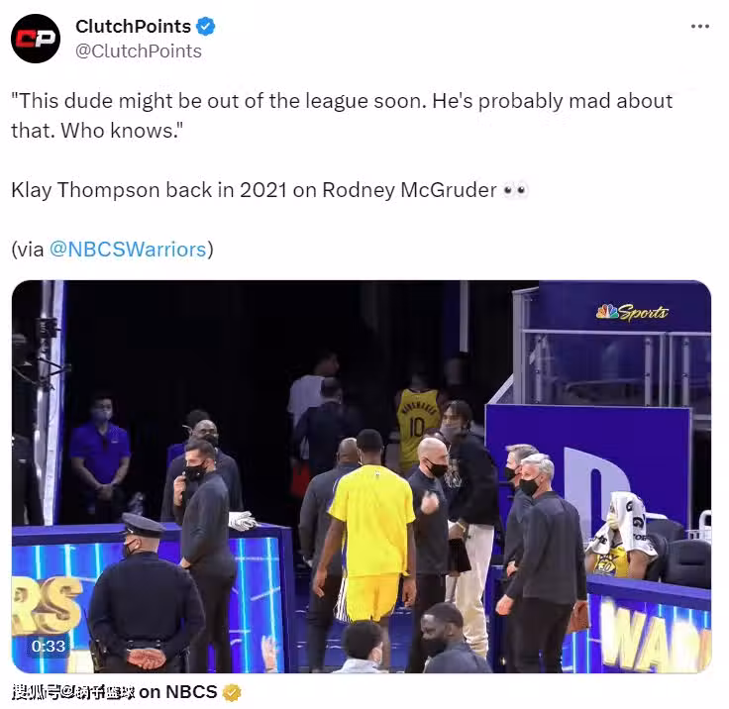Open the 'on NBCS' video source label
The image size is (729, 709).
178,692
